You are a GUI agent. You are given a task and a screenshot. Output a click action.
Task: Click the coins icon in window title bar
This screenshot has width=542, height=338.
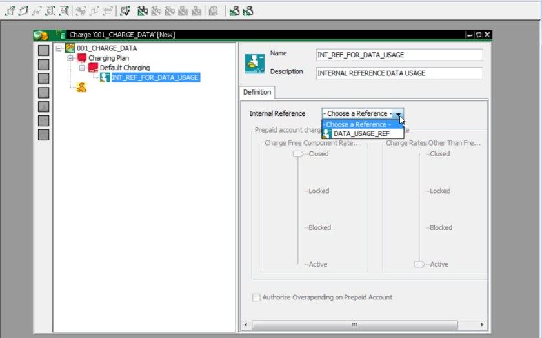coord(41,35)
